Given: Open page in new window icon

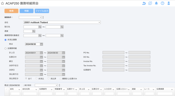Looking at the screenshot, I should pos(150,3).
